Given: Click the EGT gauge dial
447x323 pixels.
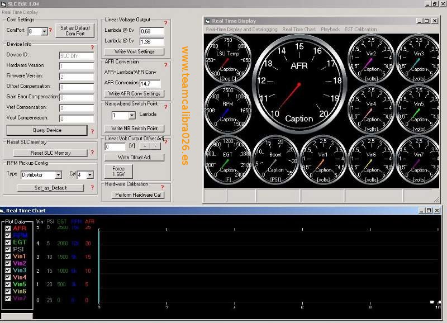Looking at the screenshot, I should coord(227,159).
